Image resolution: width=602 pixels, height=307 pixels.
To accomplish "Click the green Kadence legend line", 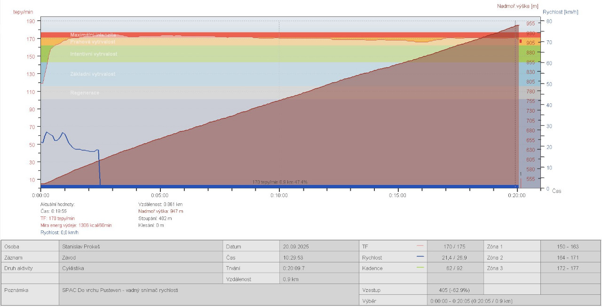I will (x=420, y=268).
